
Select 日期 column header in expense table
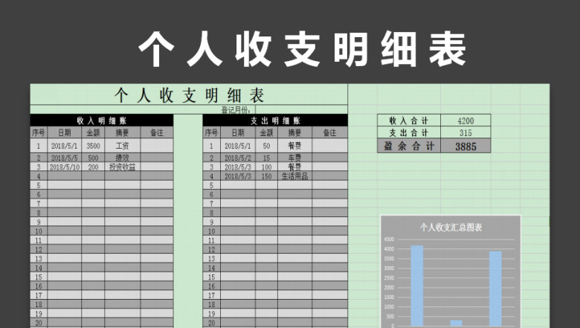pos(238,132)
